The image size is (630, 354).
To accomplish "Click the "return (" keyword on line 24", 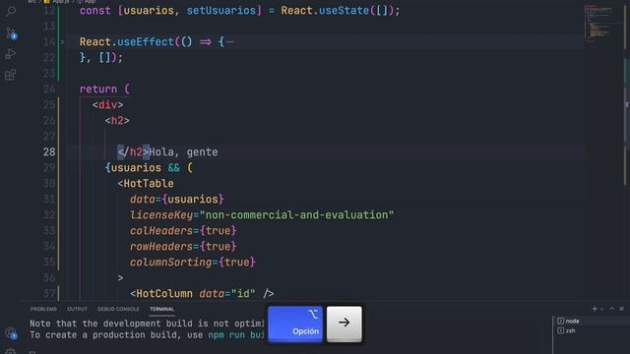I will point(104,89).
